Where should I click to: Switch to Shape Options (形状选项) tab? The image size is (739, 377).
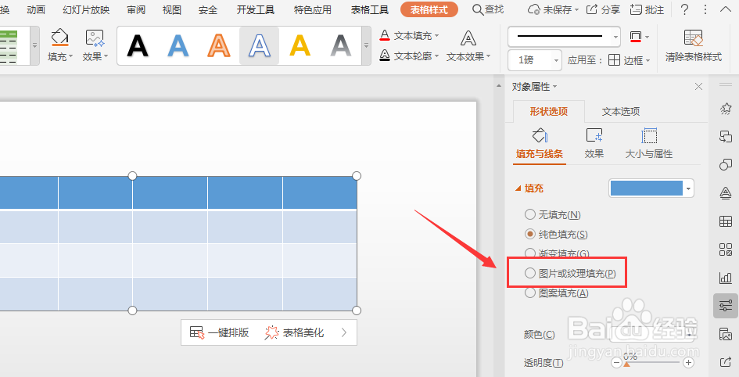[x=549, y=111]
